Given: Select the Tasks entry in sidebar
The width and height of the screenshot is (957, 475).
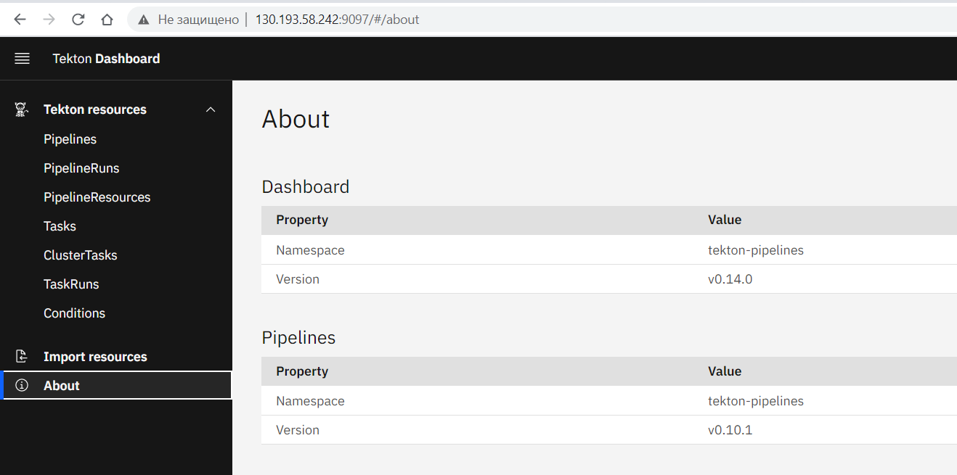Looking at the screenshot, I should point(60,226).
